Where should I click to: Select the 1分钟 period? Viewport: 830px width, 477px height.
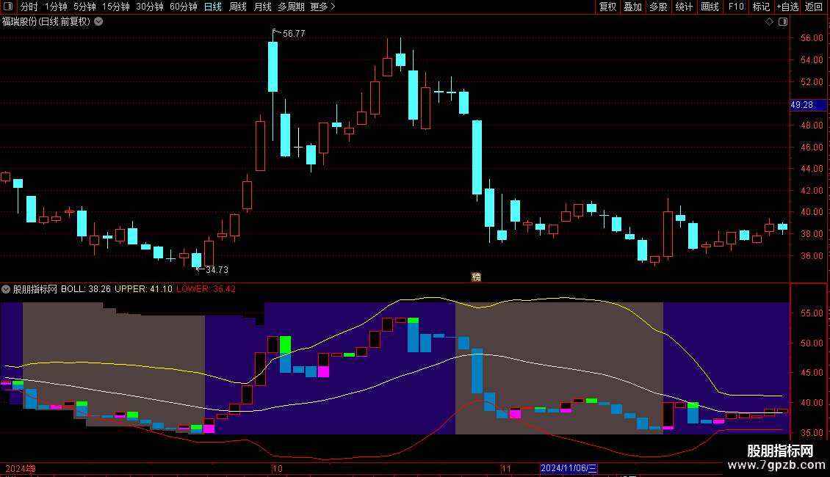(56, 7)
